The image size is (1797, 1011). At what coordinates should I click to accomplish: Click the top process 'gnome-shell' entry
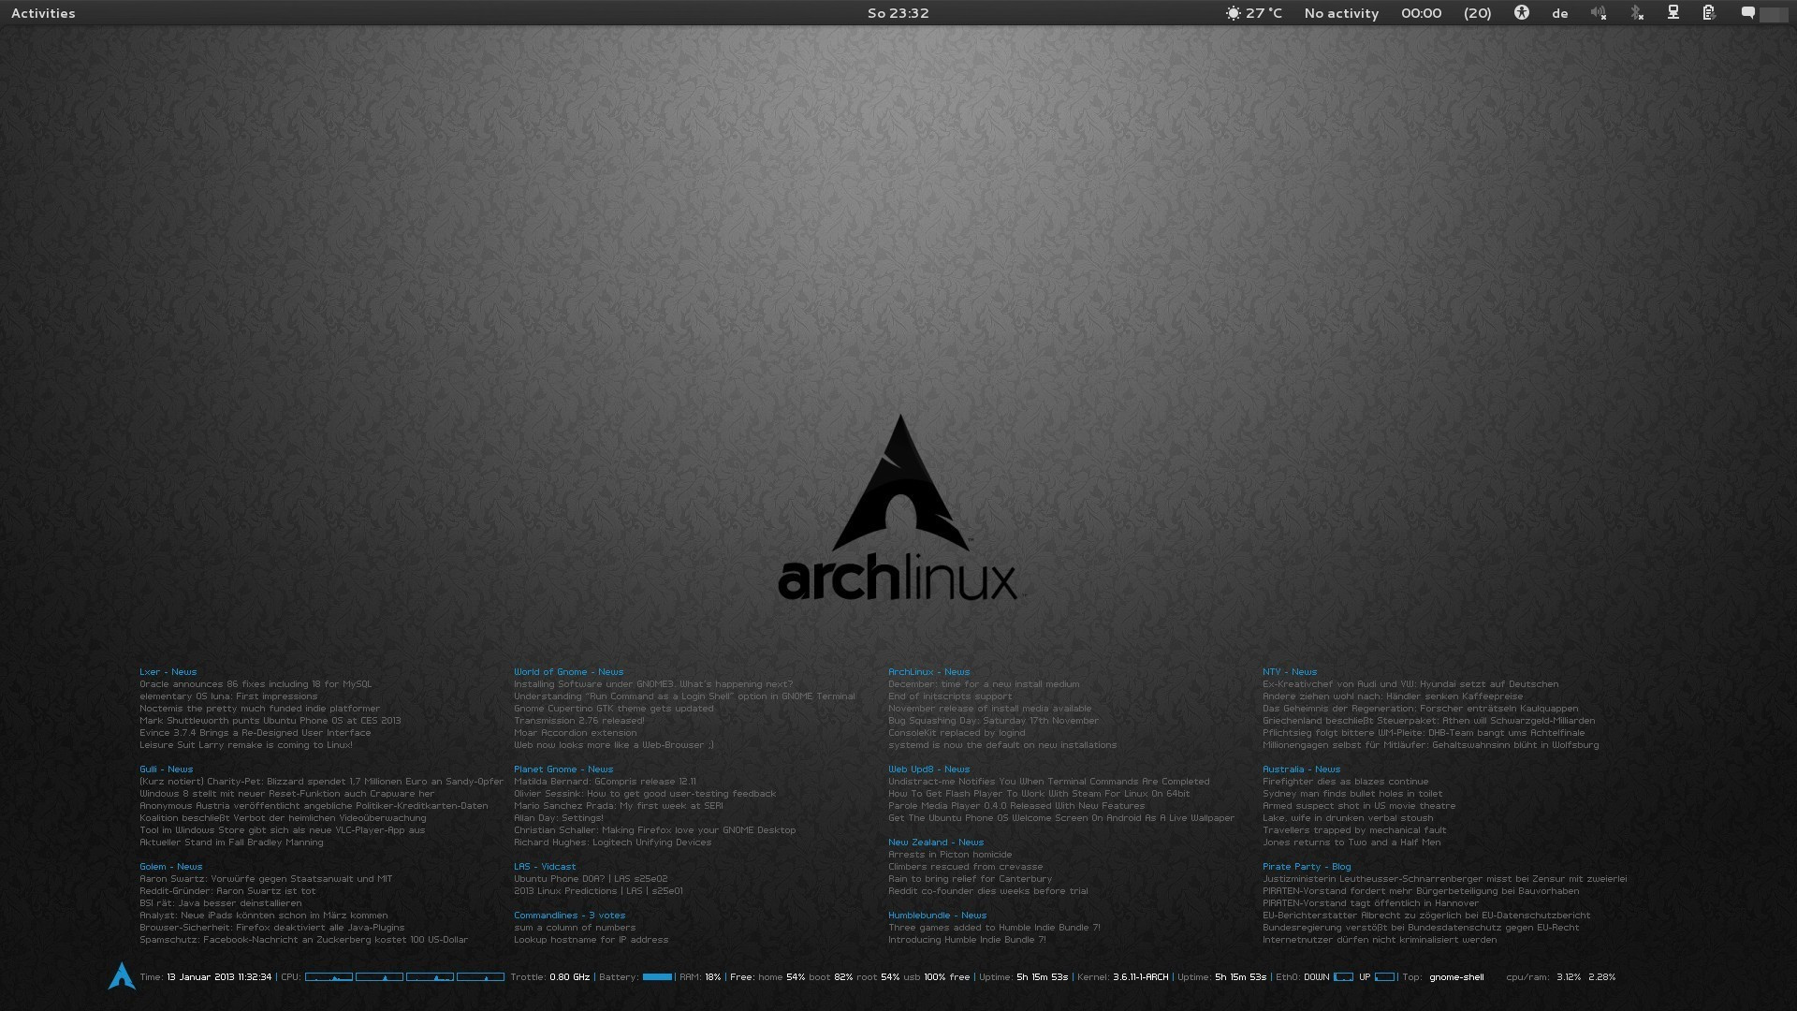coord(1456,976)
